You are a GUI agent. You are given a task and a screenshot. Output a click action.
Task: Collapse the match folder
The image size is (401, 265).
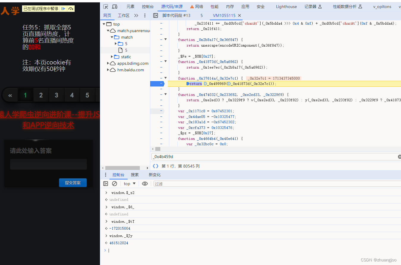tap(112, 37)
